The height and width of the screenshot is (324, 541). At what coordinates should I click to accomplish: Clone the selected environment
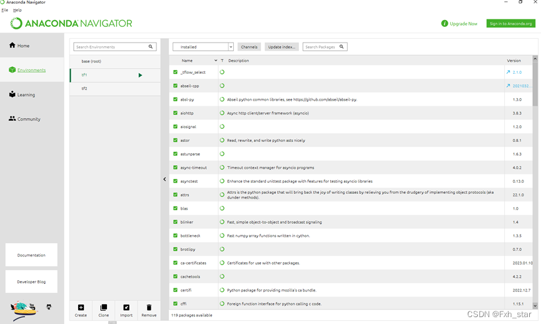(103, 310)
